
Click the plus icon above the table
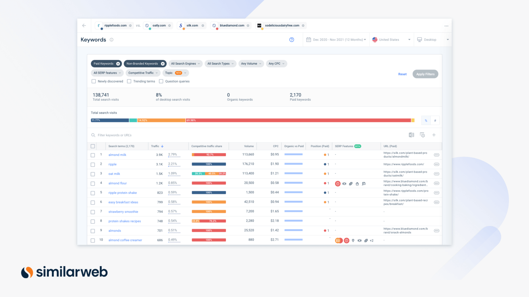pyautogui.click(x=434, y=135)
